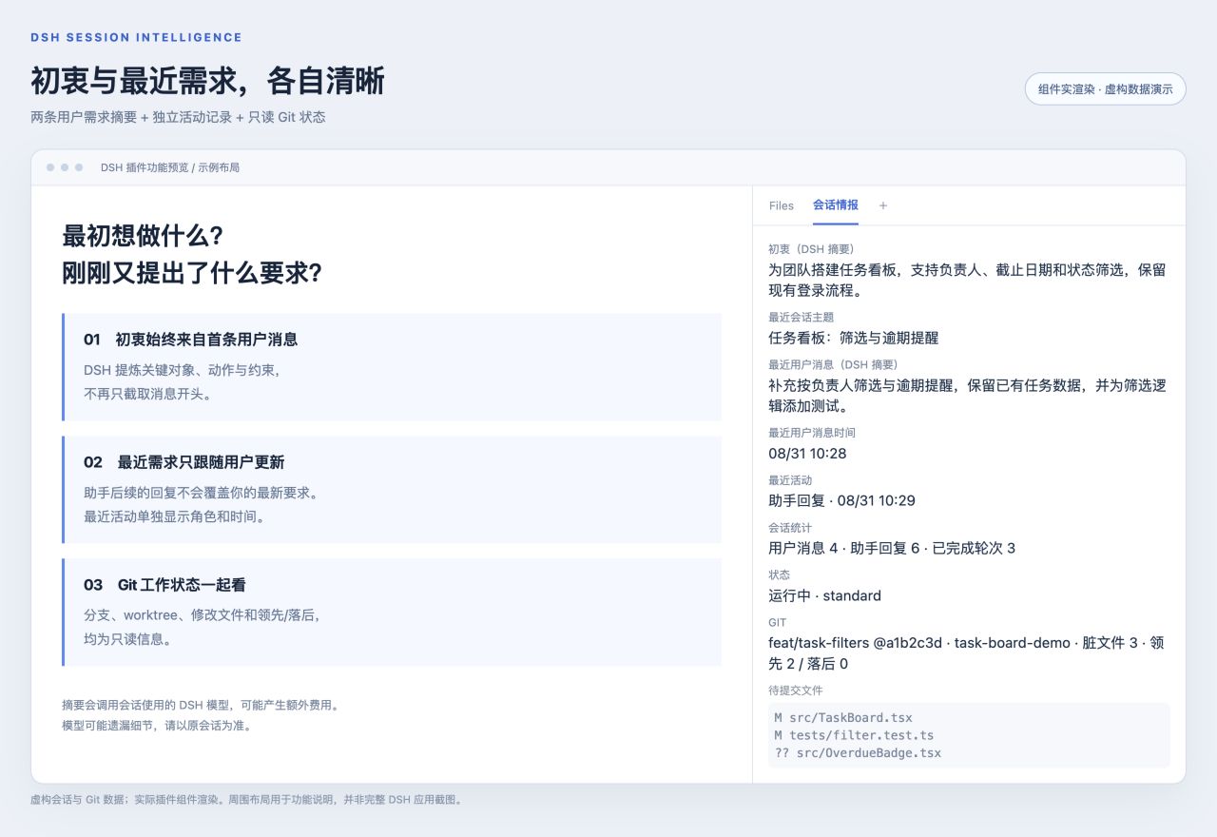Click the third window control dot
This screenshot has height=837, width=1217.
click(79, 167)
